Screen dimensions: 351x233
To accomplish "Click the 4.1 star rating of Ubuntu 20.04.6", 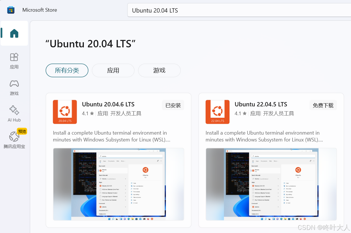I will (88, 114).
